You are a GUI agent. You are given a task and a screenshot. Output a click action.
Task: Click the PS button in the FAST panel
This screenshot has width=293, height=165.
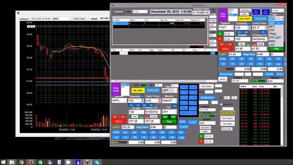pos(262,32)
